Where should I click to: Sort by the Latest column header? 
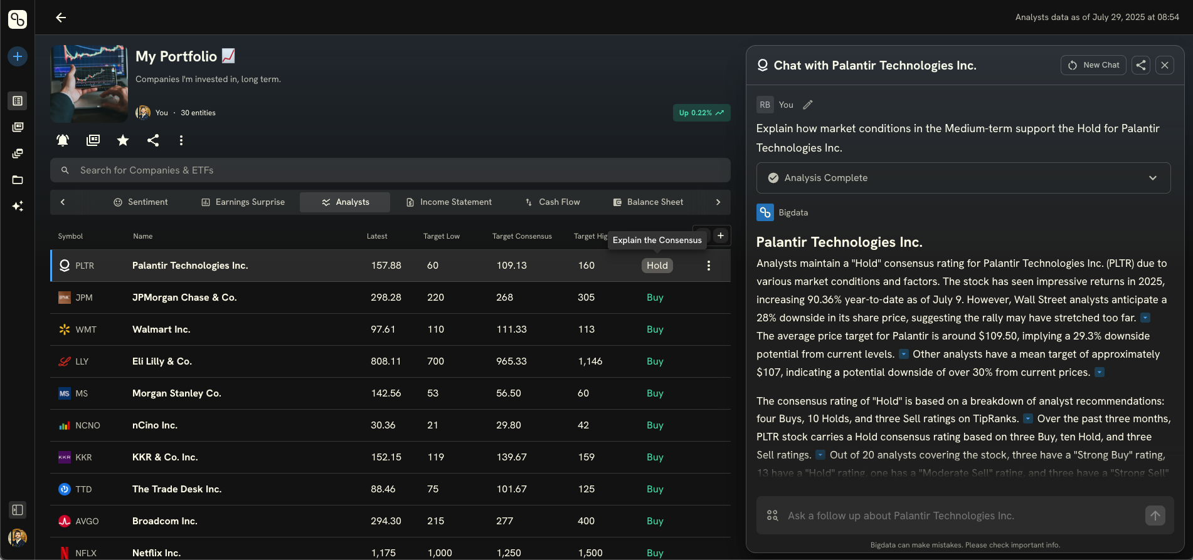[377, 236]
